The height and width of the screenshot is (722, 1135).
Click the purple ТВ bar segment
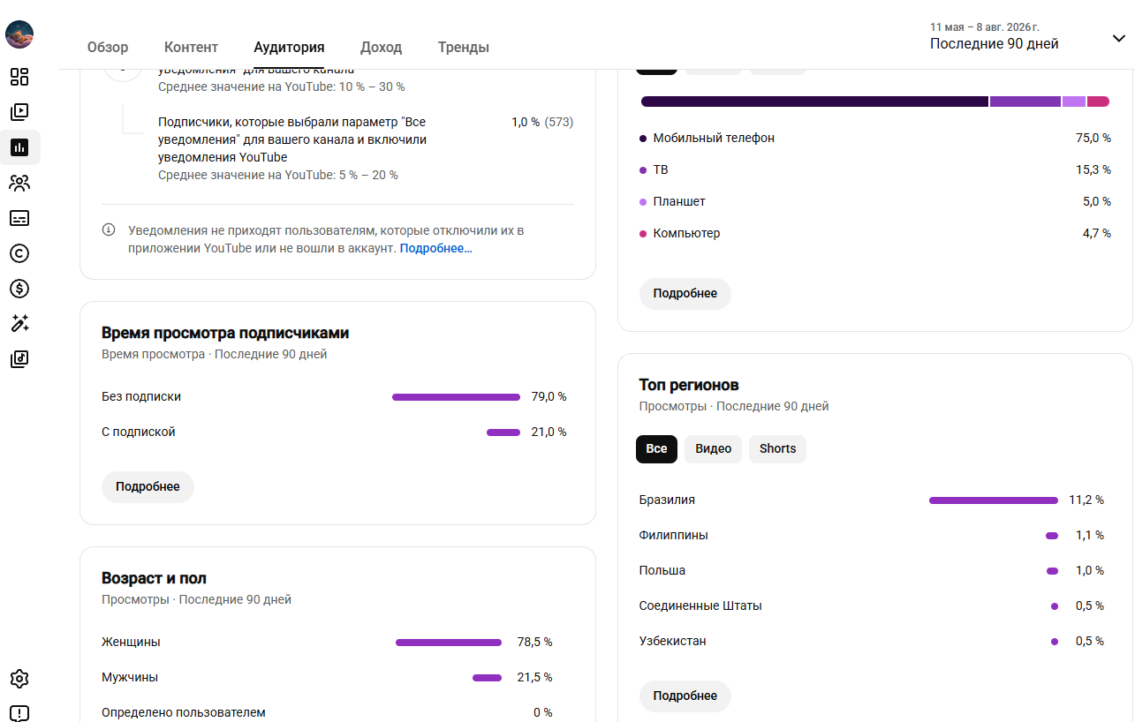(1025, 102)
